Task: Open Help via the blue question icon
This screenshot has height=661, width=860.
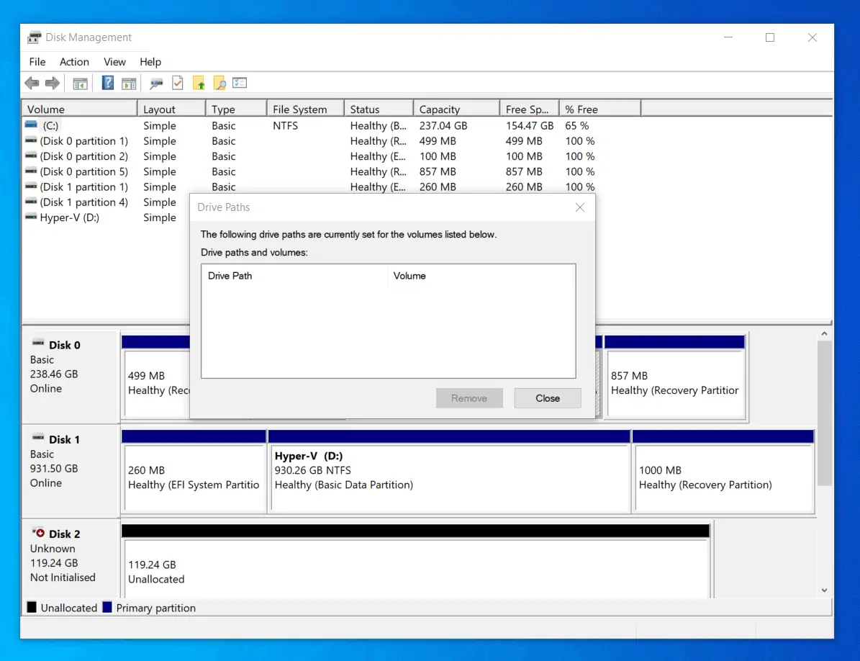Action: pos(107,83)
